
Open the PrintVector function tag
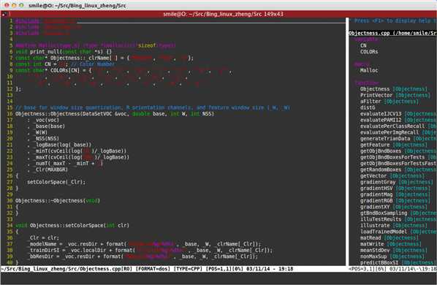point(376,95)
